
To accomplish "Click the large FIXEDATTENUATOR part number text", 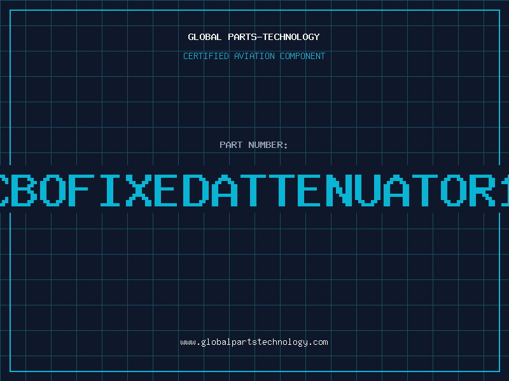I will click(254, 190).
